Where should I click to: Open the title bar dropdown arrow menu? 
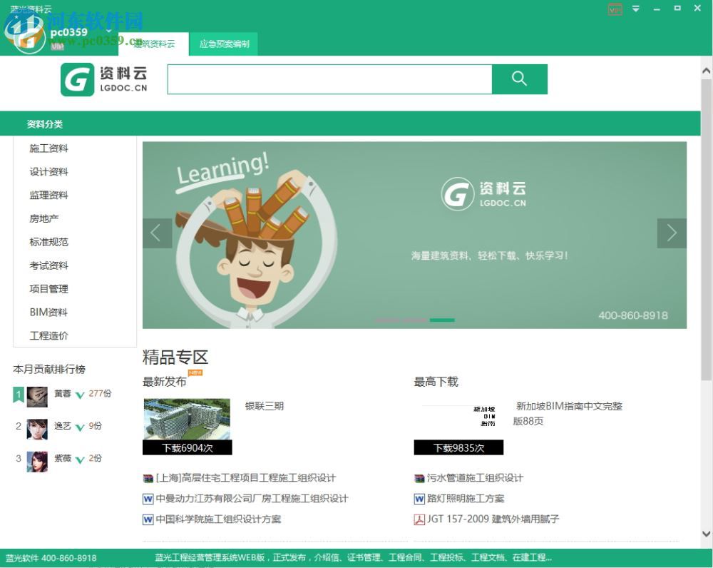[635, 9]
